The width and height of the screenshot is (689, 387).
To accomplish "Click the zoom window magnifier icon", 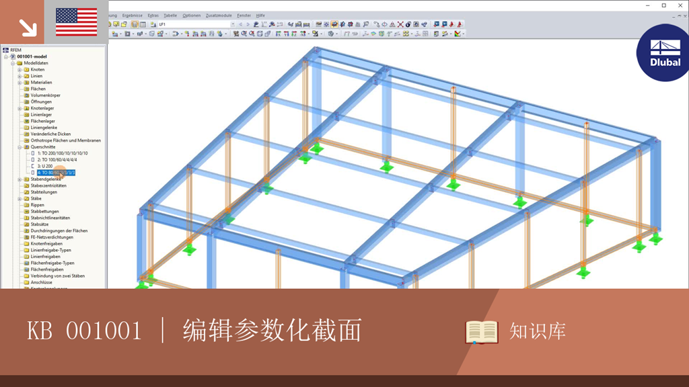I will [244, 34].
